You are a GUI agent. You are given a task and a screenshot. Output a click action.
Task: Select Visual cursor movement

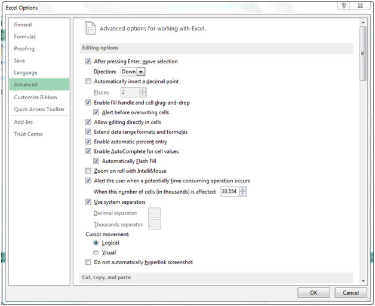tap(96, 252)
